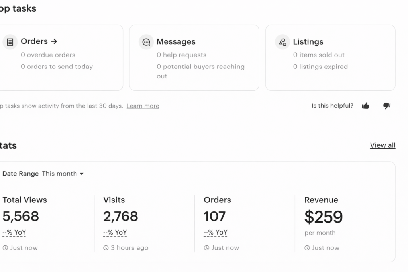
Task: Click clock icon under Orders stat
Action: [206, 248]
